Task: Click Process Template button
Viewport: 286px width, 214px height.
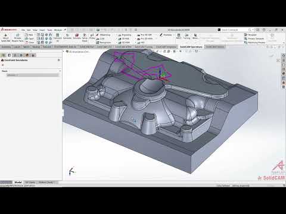Action: coord(254,39)
